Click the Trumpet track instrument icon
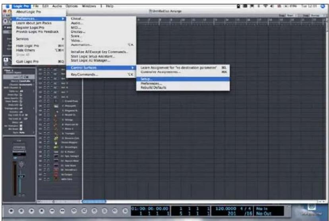The height and width of the screenshot is (221, 329). (x=56, y=134)
